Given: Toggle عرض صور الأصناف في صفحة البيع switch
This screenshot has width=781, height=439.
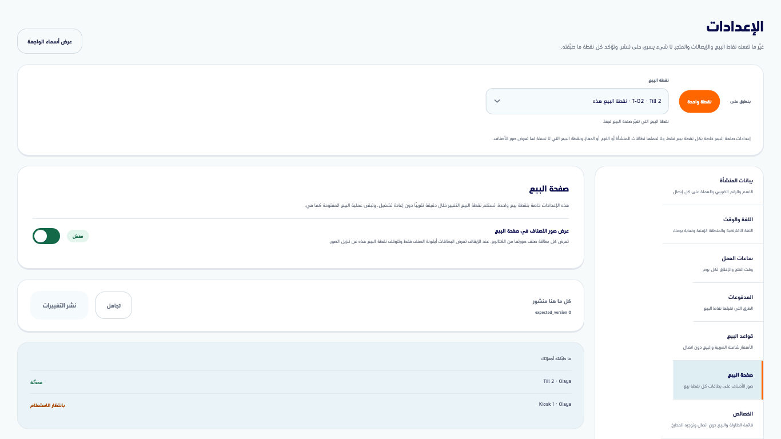Looking at the screenshot, I should [x=46, y=236].
